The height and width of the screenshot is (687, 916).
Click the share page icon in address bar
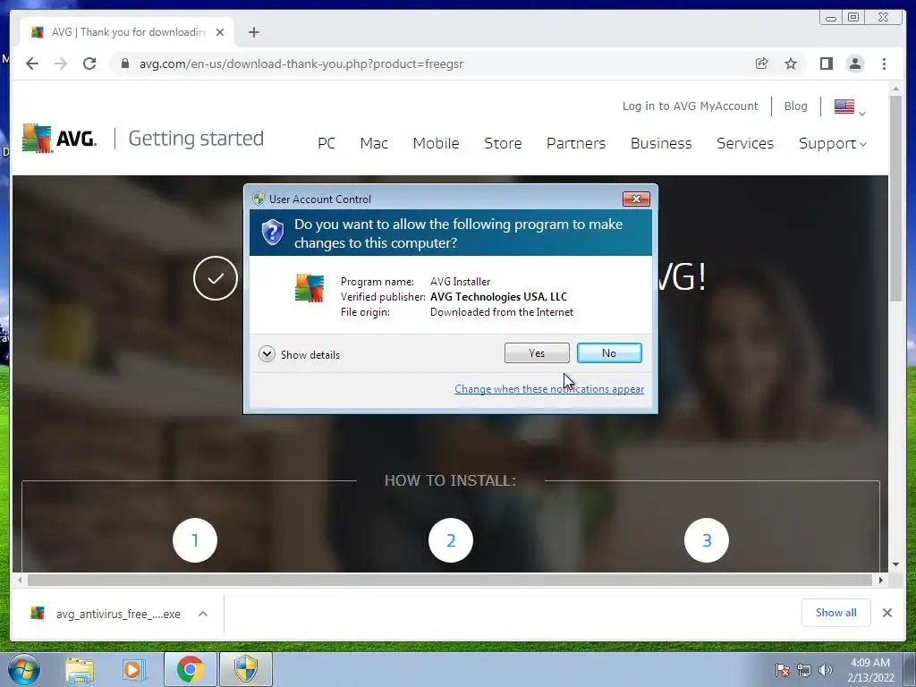[x=762, y=64]
